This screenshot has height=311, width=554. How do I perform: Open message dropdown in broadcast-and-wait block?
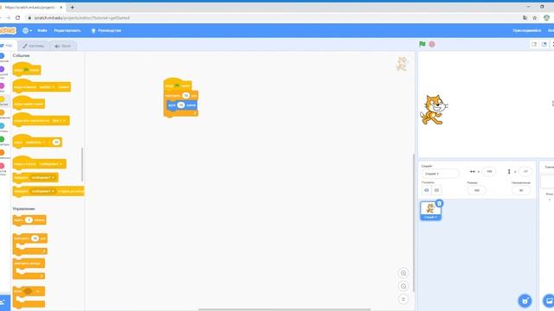pos(43,191)
